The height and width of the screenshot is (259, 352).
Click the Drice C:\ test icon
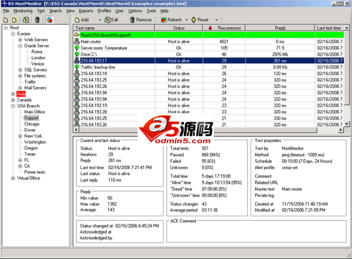[x=77, y=54]
